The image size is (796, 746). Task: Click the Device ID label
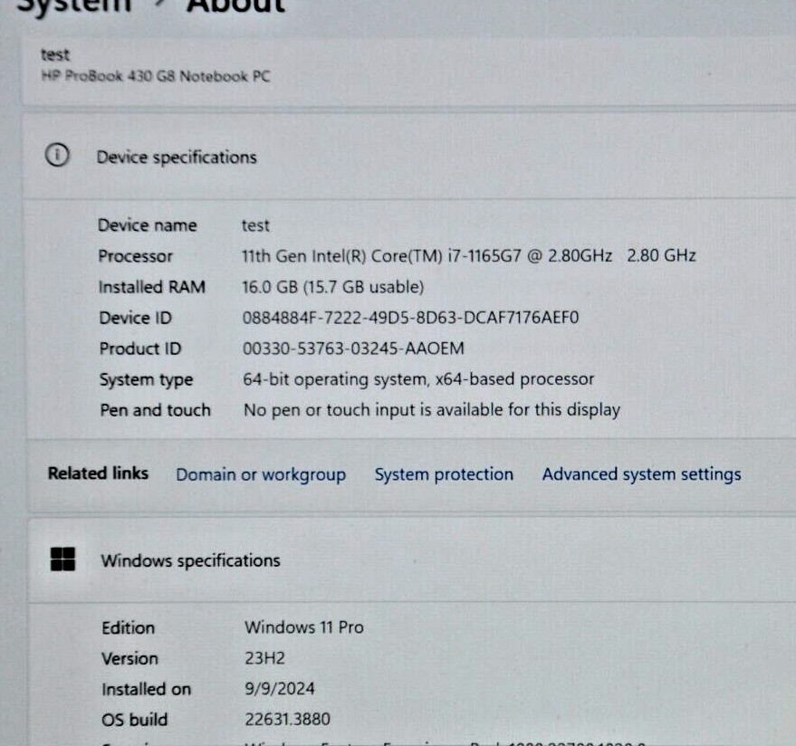point(136,318)
